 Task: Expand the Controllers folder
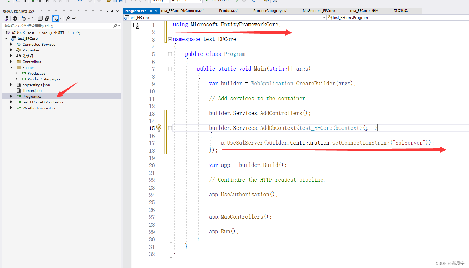(x=11, y=62)
